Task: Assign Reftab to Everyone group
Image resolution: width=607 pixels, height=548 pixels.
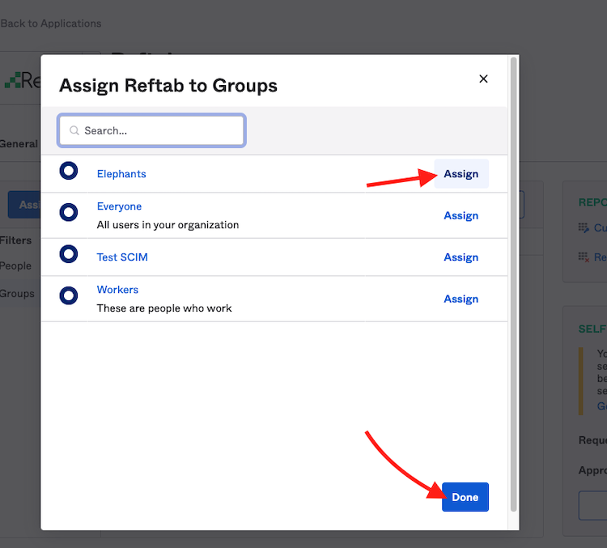Action: click(461, 215)
